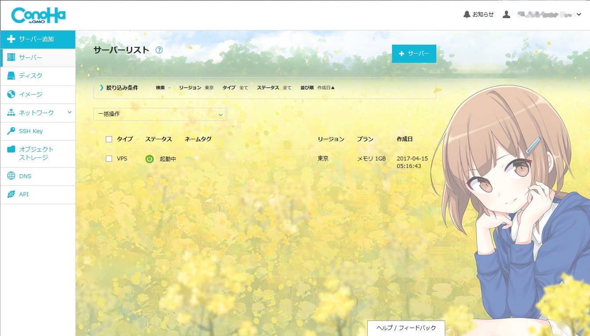Click the ネームタグ column header
The image size is (590, 336).
point(198,139)
